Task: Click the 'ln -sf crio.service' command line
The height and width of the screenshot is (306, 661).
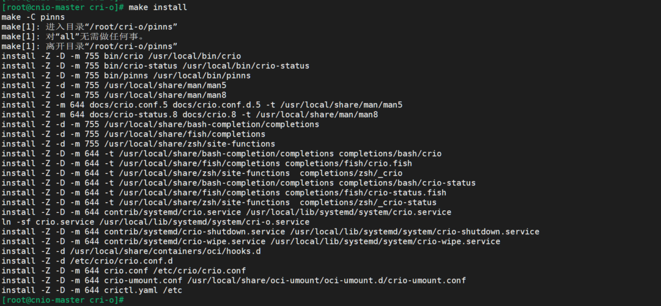Action: (x=48, y=221)
